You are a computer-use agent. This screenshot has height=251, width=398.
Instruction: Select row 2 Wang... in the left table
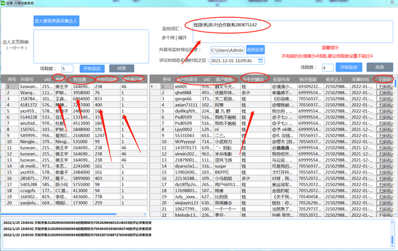74,93
